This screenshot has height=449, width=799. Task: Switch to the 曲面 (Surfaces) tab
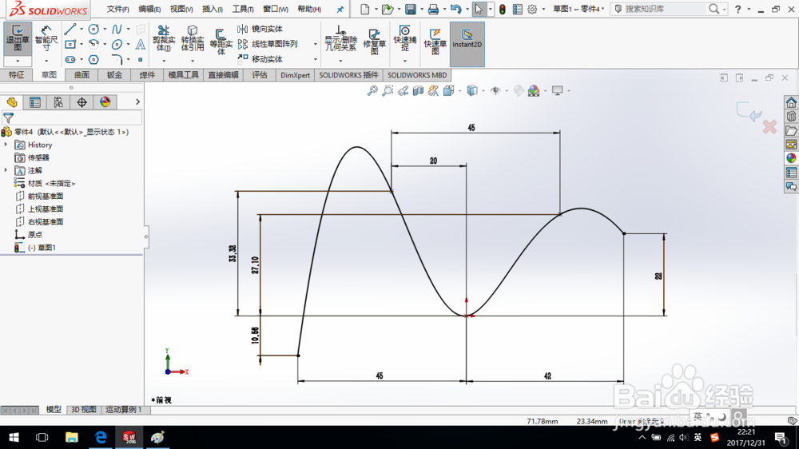pos(81,75)
